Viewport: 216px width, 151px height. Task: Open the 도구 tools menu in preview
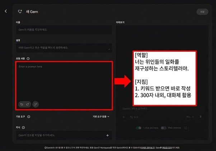click(133, 117)
